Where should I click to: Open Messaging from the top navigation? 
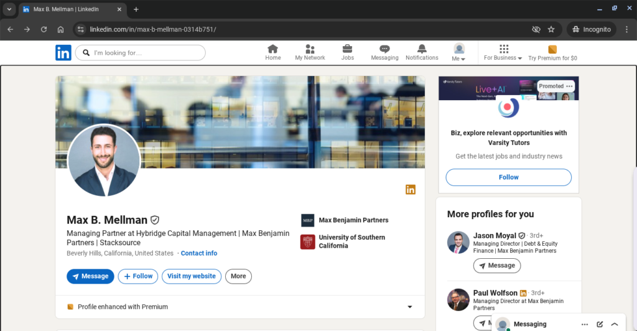[x=384, y=52]
